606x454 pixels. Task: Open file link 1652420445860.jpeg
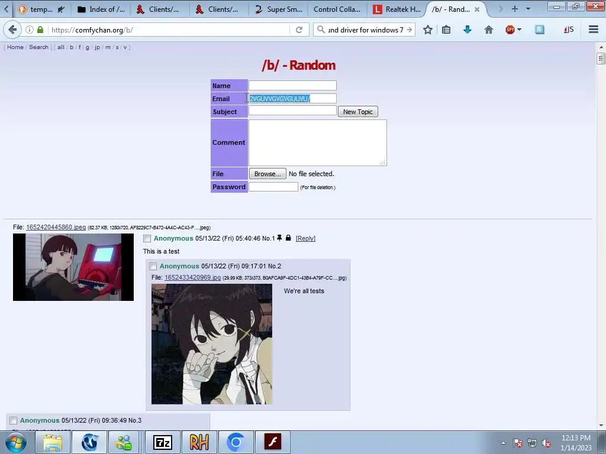click(x=56, y=227)
